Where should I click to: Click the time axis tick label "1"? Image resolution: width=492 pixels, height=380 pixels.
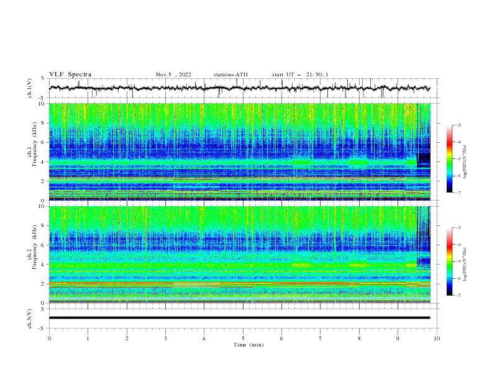(x=88, y=338)
